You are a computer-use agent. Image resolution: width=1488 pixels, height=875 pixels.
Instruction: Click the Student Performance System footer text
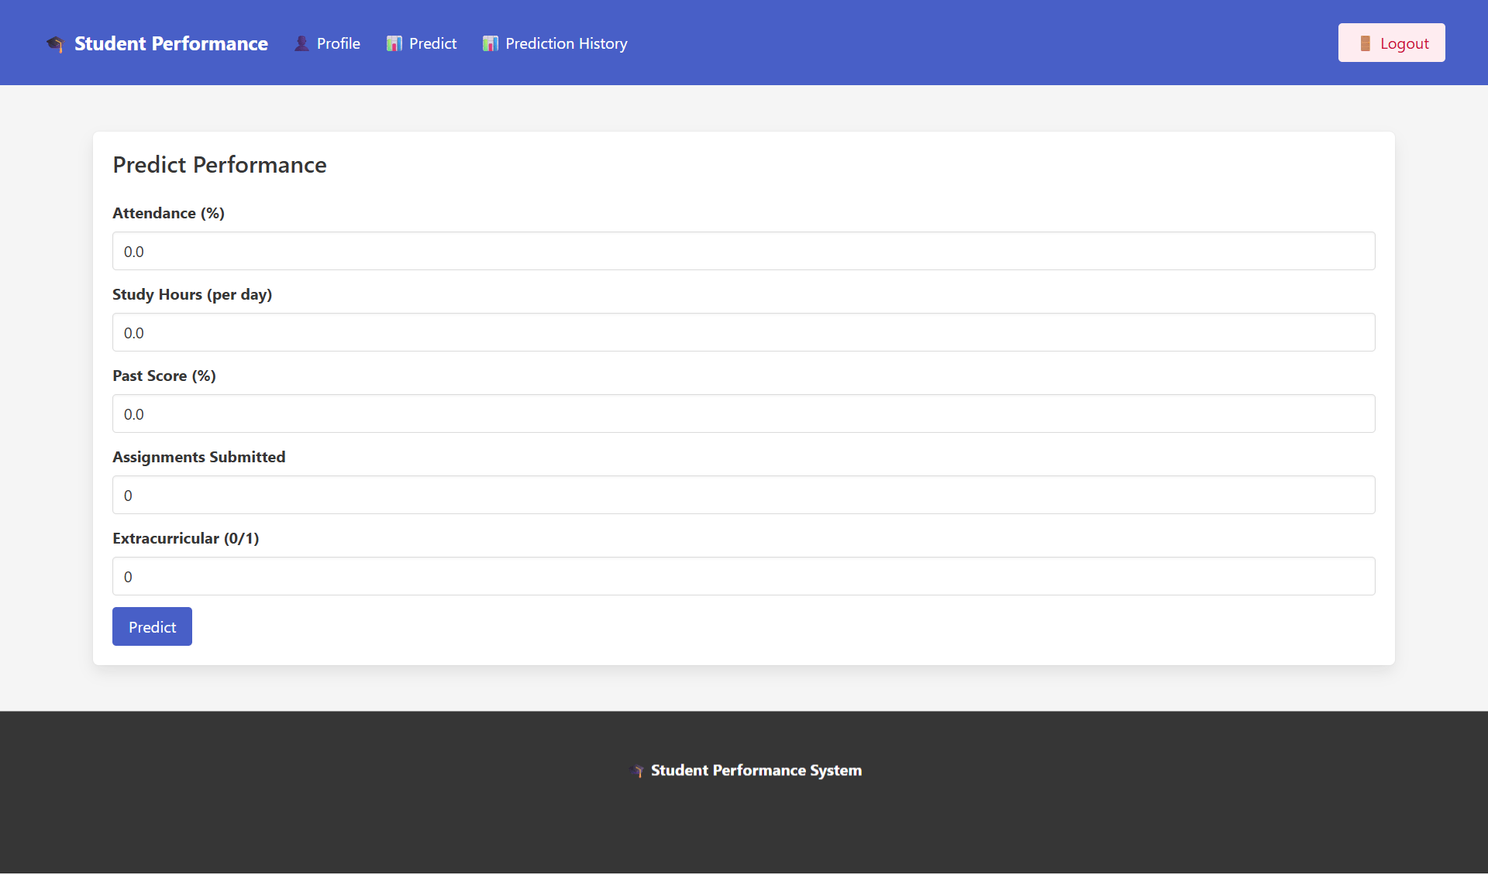tap(756, 770)
